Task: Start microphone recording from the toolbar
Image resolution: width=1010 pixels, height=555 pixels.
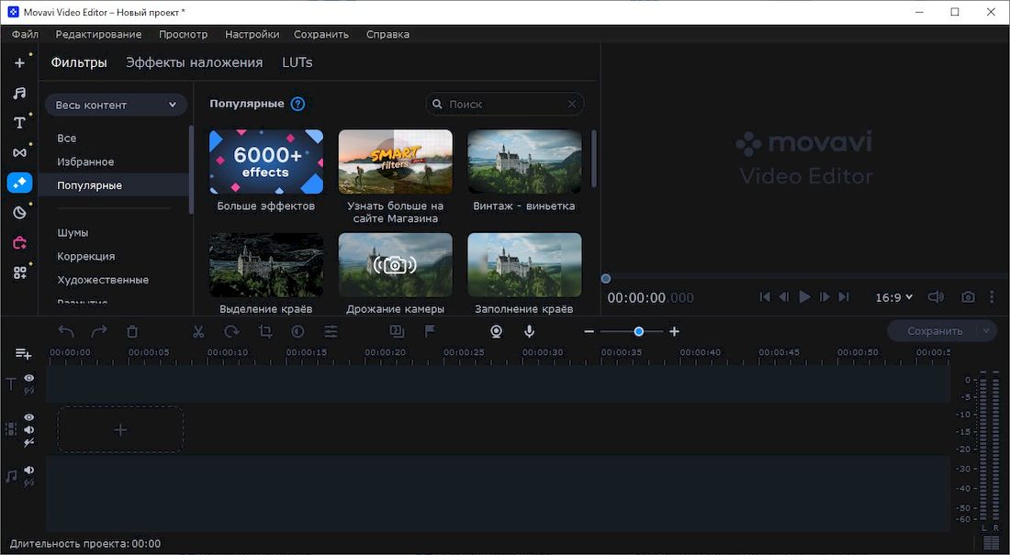Action: 530,331
